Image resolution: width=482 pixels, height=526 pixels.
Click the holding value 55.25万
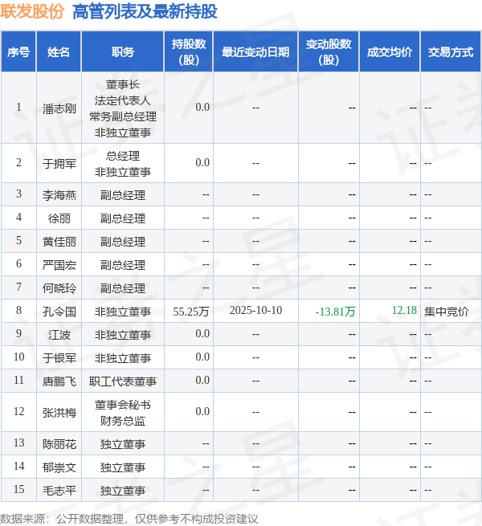coord(191,312)
